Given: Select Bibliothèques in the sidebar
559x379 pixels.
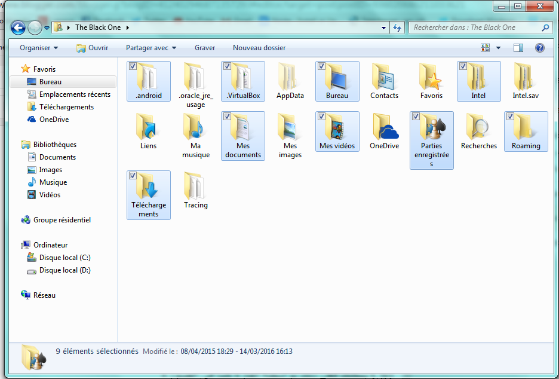Looking at the screenshot, I should tap(49, 145).
